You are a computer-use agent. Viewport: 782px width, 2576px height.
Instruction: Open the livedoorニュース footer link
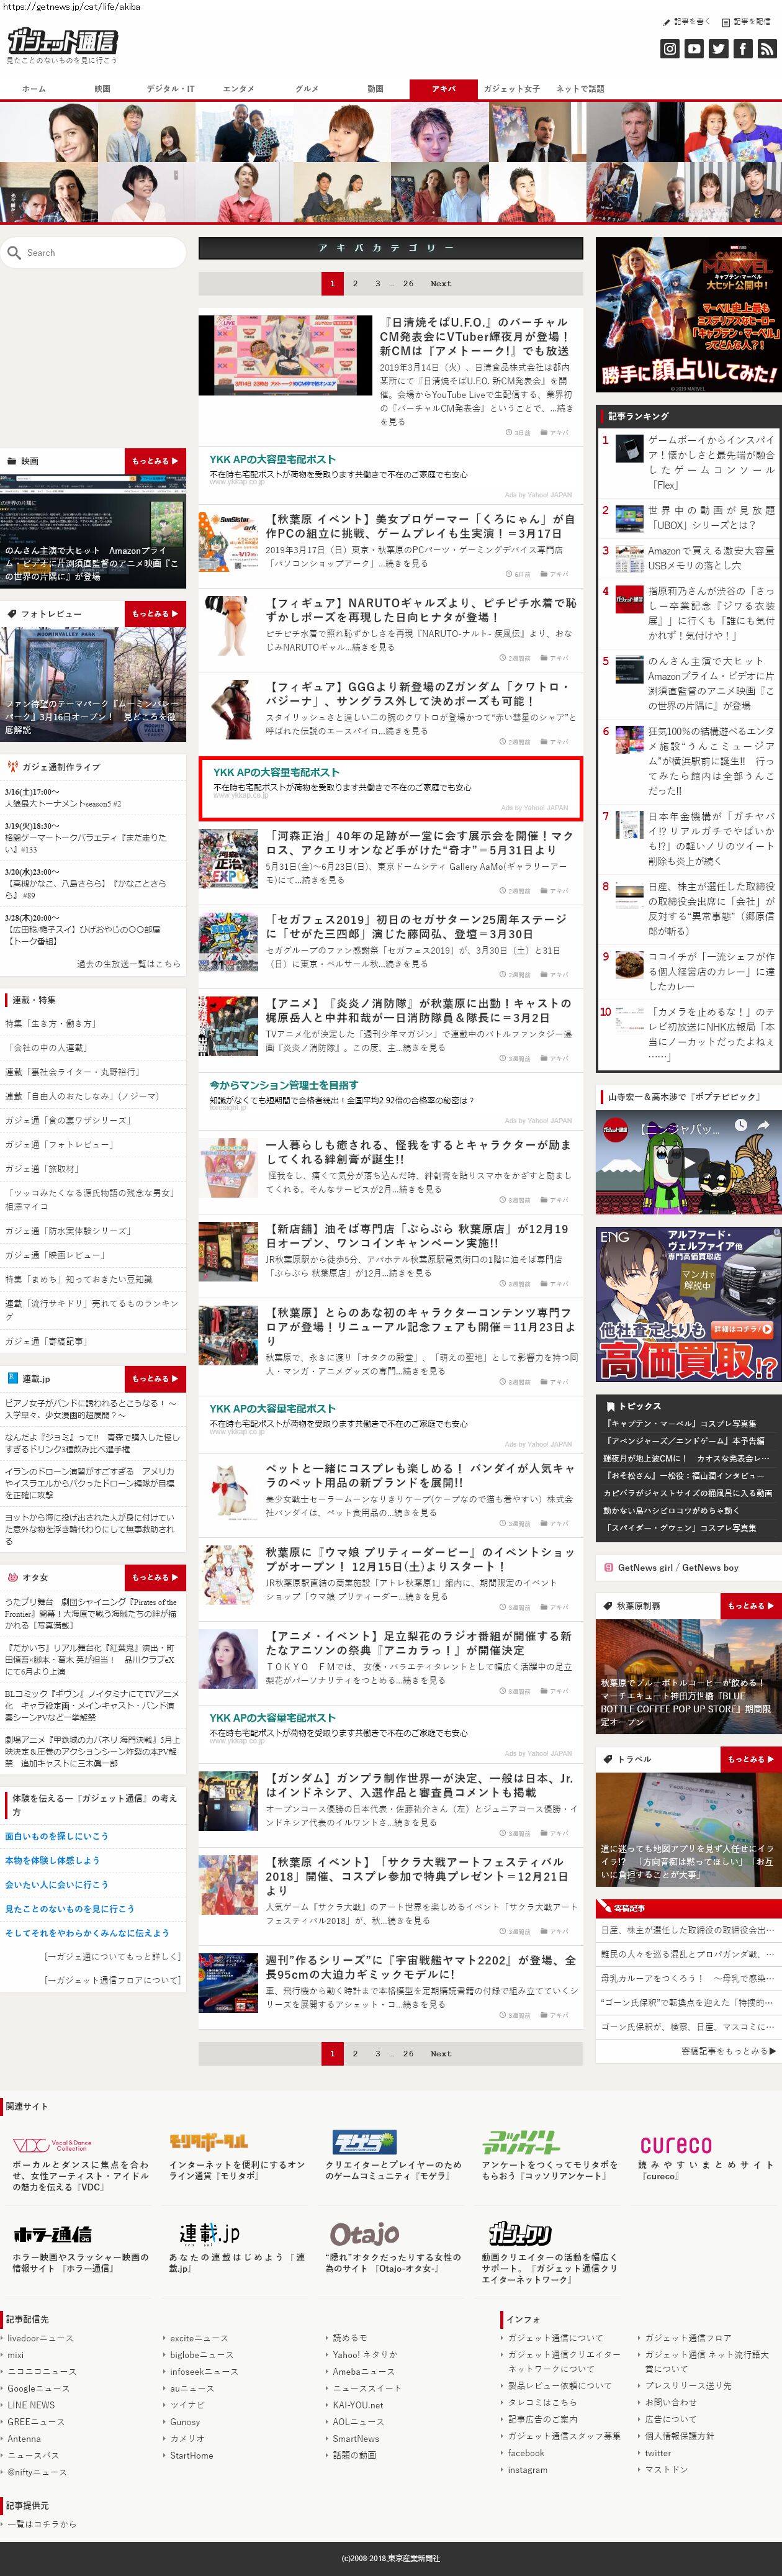(x=40, y=2339)
